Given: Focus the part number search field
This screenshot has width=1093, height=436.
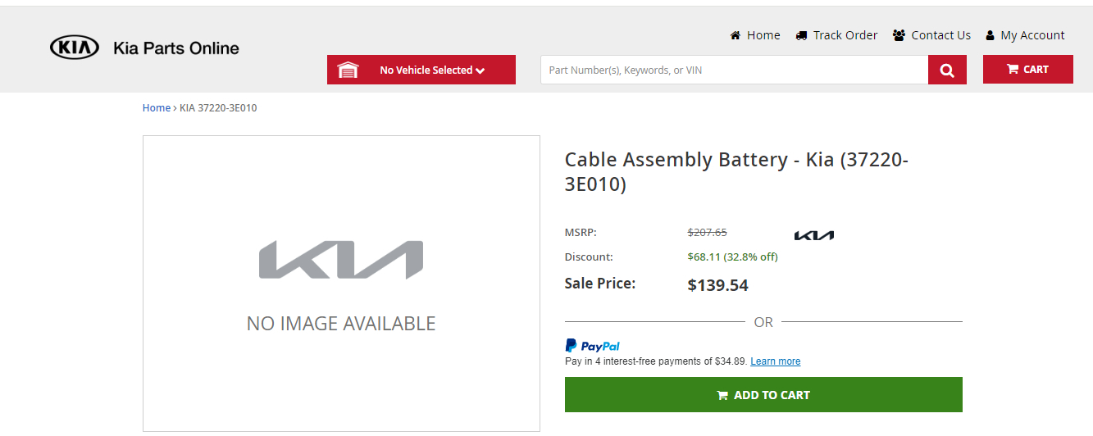Looking at the screenshot, I should pyautogui.click(x=734, y=70).
